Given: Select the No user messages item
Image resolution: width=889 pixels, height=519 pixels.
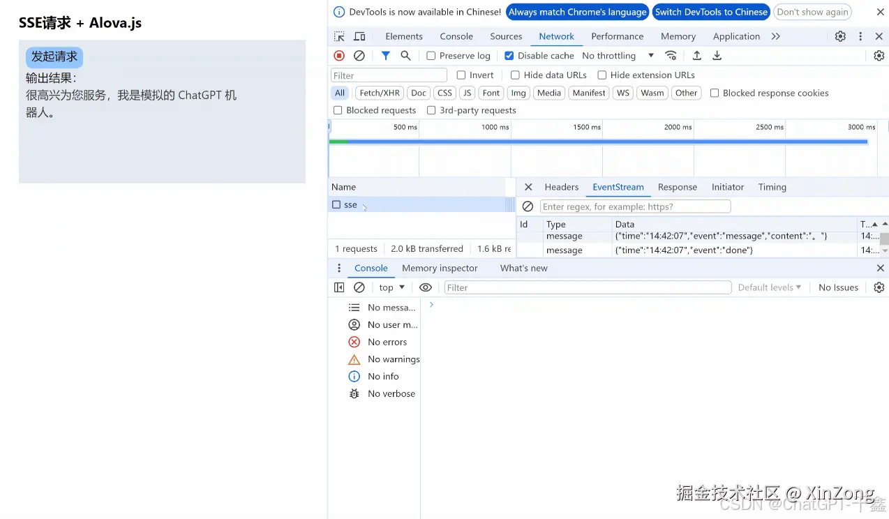Looking at the screenshot, I should point(382,324).
